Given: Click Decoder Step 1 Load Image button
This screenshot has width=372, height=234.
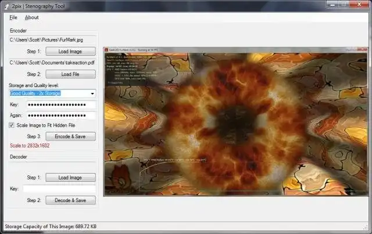Looking at the screenshot, I should (x=70, y=177).
